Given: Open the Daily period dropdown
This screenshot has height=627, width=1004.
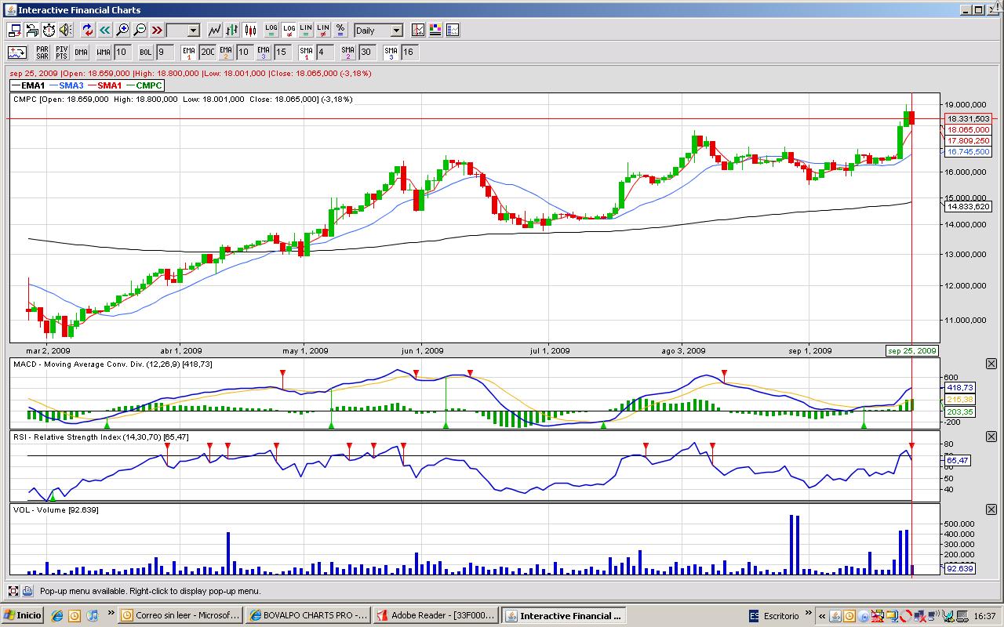Looking at the screenshot, I should pos(378,31).
